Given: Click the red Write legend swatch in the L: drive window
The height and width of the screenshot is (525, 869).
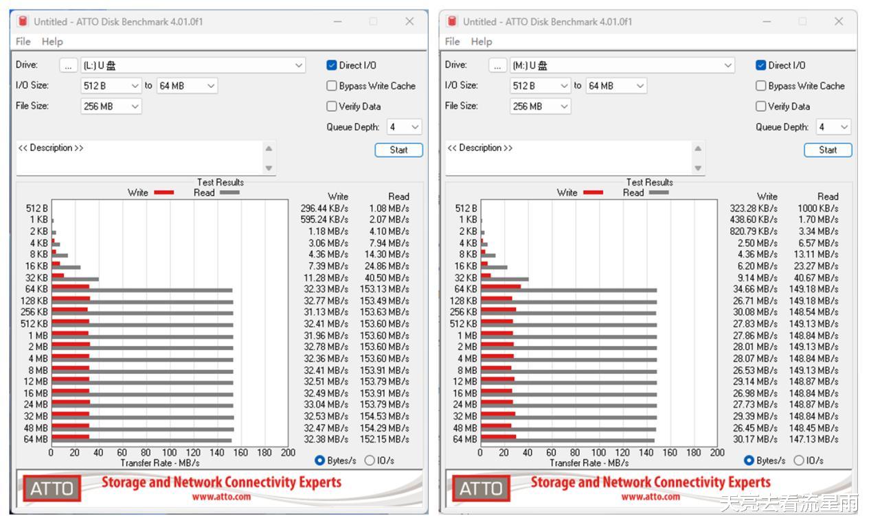Looking at the screenshot, I should (163, 193).
